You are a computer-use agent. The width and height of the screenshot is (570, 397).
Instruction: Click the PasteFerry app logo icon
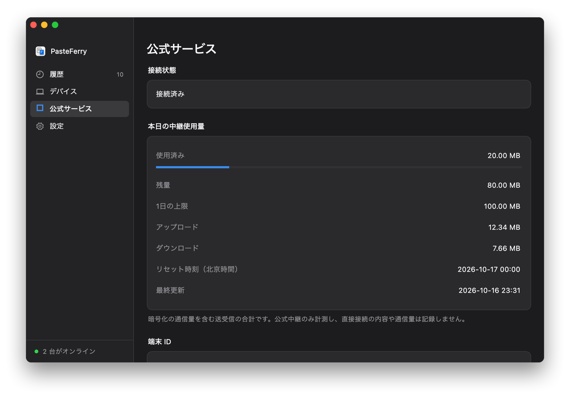[x=40, y=51]
